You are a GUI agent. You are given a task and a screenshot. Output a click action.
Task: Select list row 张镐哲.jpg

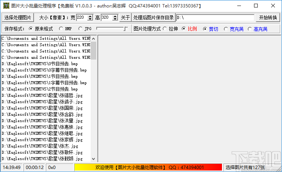tap(46, 95)
